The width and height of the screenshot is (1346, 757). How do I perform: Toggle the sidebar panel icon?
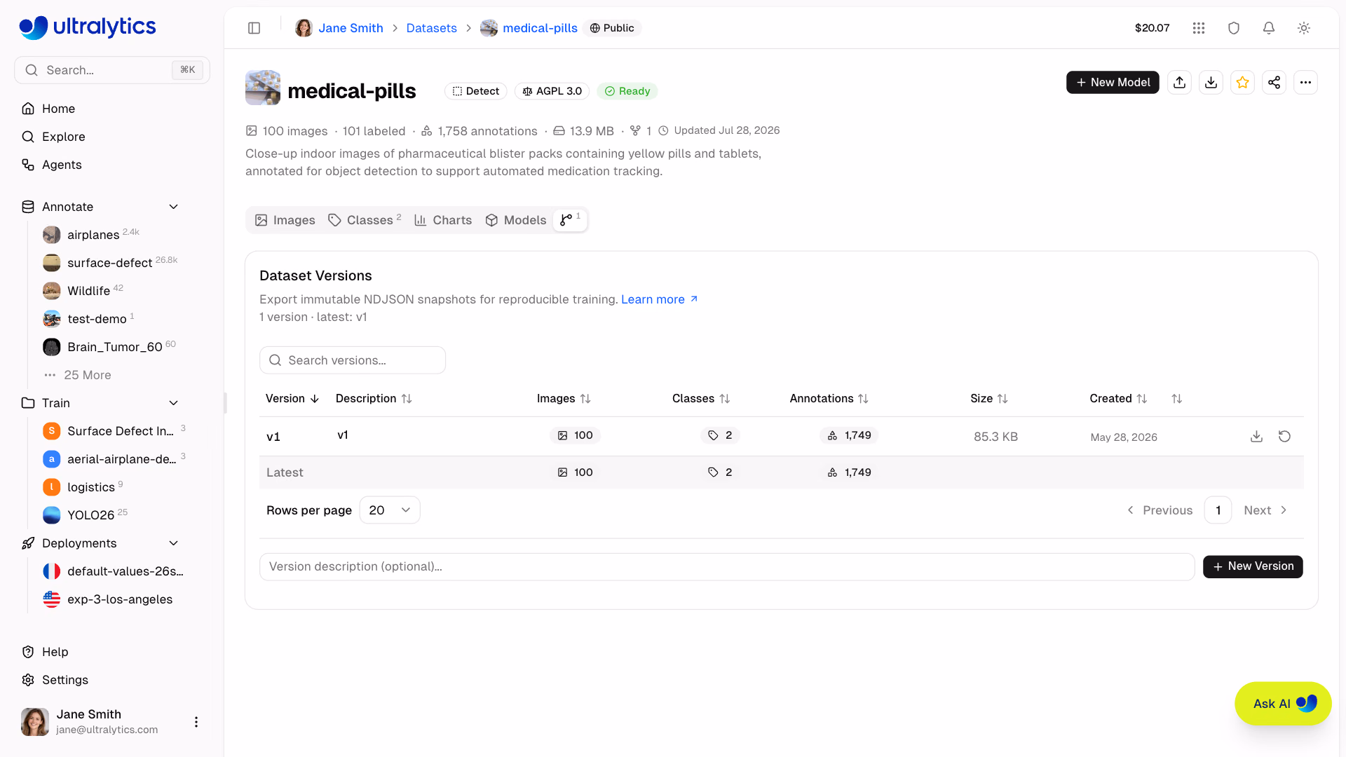254,28
